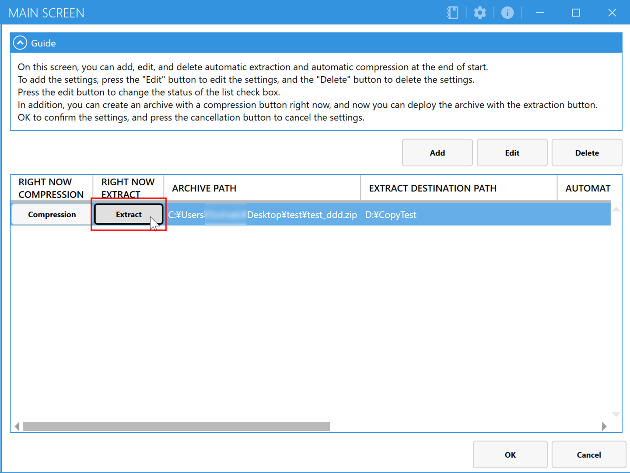
Task: Click the EXTRACT DESTINATION PATH column header
Action: click(458, 188)
